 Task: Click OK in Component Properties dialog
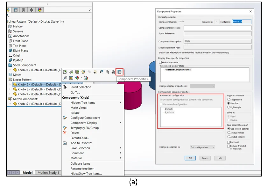tap(190, 158)
